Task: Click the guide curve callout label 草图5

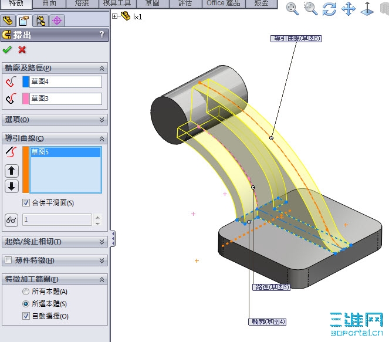Action: pos(296,39)
